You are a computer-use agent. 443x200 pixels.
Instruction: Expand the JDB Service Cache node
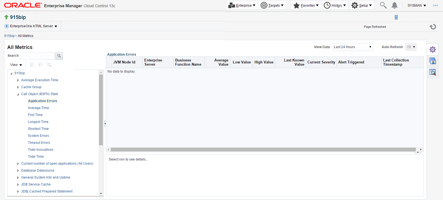tap(18, 184)
